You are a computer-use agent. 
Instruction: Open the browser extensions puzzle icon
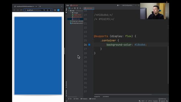[55, 10]
